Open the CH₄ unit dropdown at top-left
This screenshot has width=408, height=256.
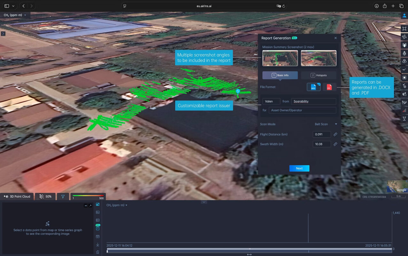15,15
